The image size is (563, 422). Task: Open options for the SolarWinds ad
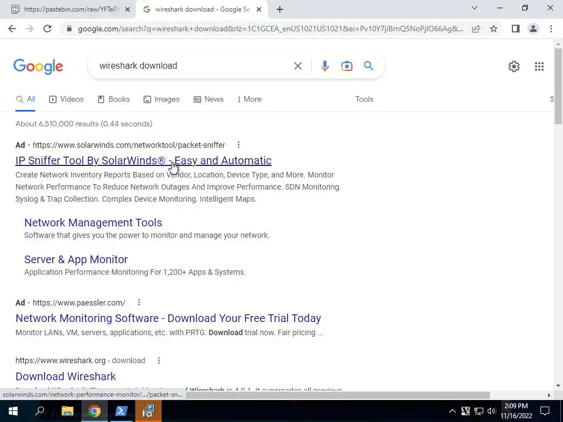pos(239,145)
